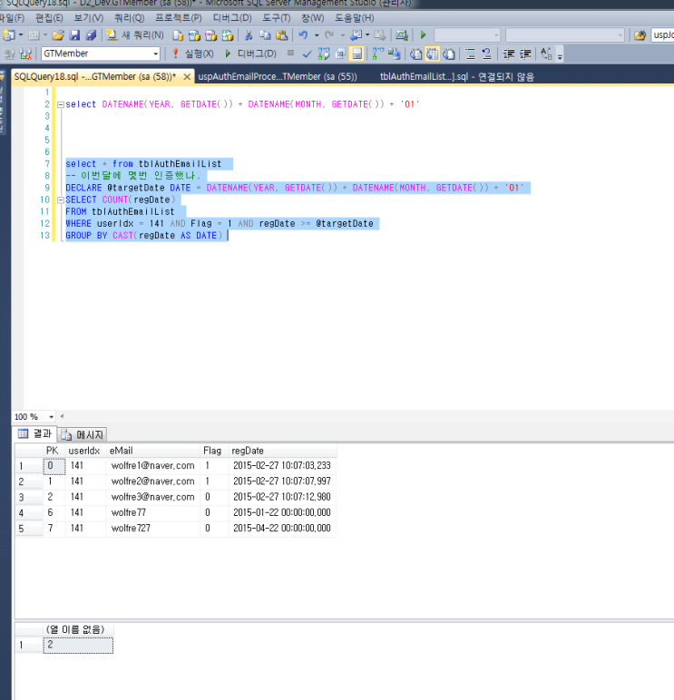Click the green Start Debugging play icon
Screen dimensions: 674x700
(x=424, y=34)
